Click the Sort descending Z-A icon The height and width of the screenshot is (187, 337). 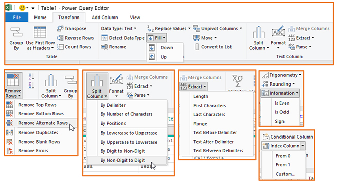pyautogui.click(x=31, y=85)
